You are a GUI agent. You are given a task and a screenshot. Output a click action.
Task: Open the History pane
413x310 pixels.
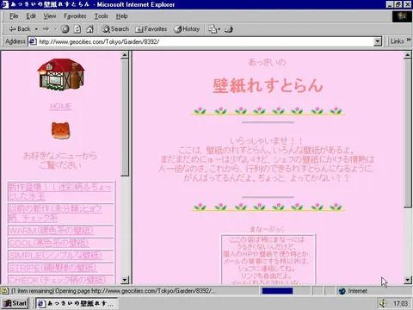[187, 29]
